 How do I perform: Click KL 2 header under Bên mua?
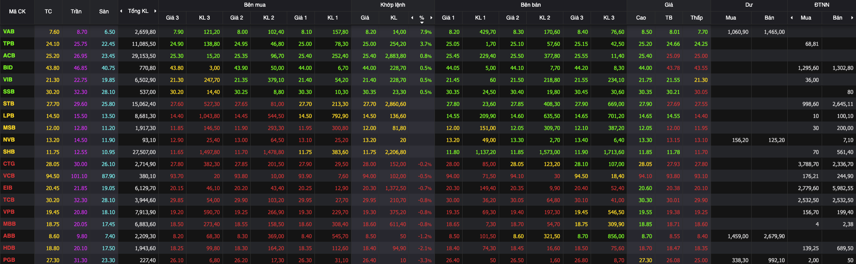click(269, 18)
